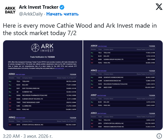The width and height of the screenshot is (167, 140).
Task: Click the ark-funds.com link in notice
Action: click(59, 68)
